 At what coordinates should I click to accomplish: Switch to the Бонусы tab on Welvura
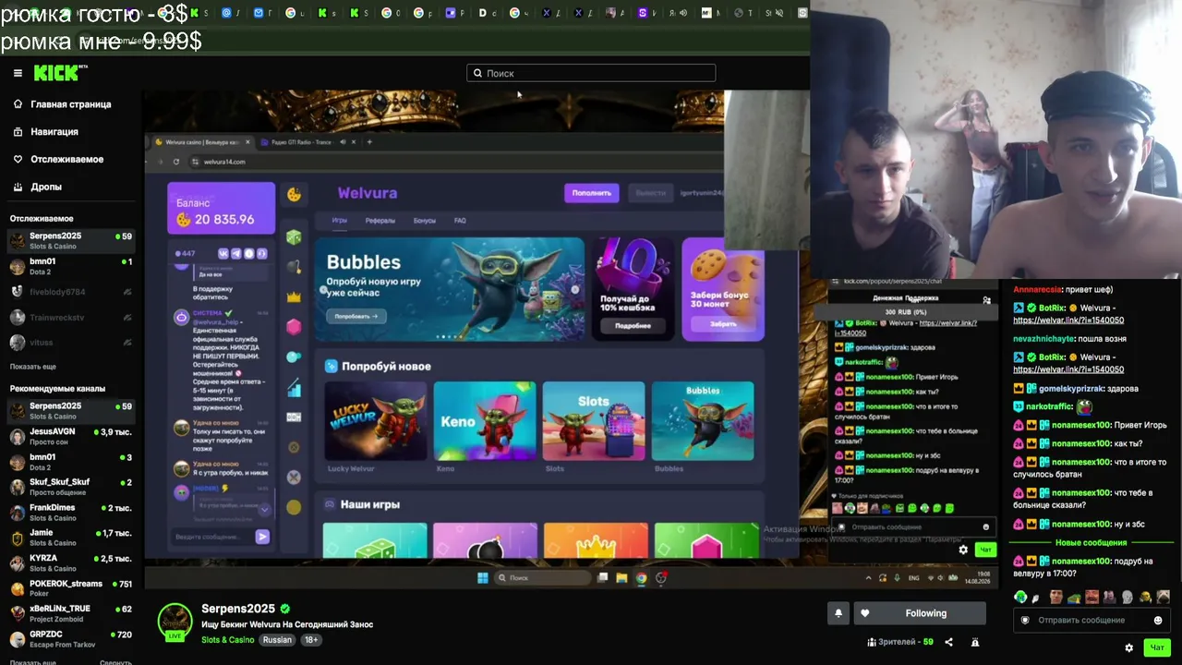pyautogui.click(x=425, y=221)
